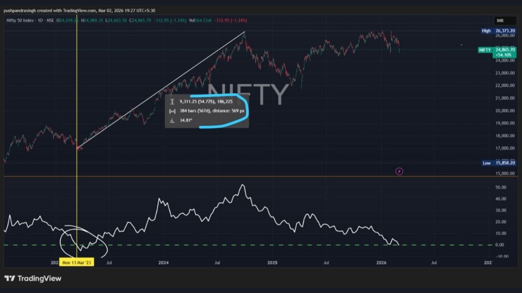Viewport: 522px width, 293px height.
Task: Click the yellow Mon 13 Mar '23 date label
Action: [77, 262]
